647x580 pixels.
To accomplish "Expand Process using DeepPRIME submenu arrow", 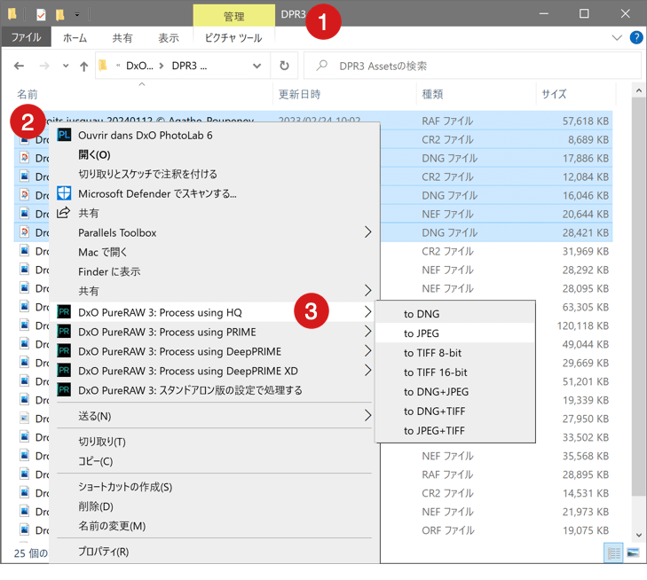I will tap(367, 351).
